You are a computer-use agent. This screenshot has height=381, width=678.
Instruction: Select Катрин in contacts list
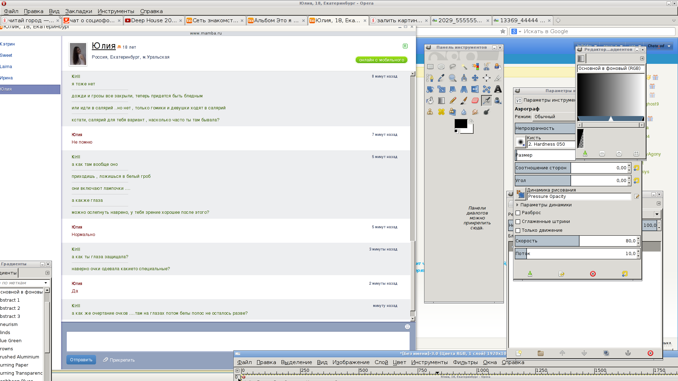[x=7, y=44]
